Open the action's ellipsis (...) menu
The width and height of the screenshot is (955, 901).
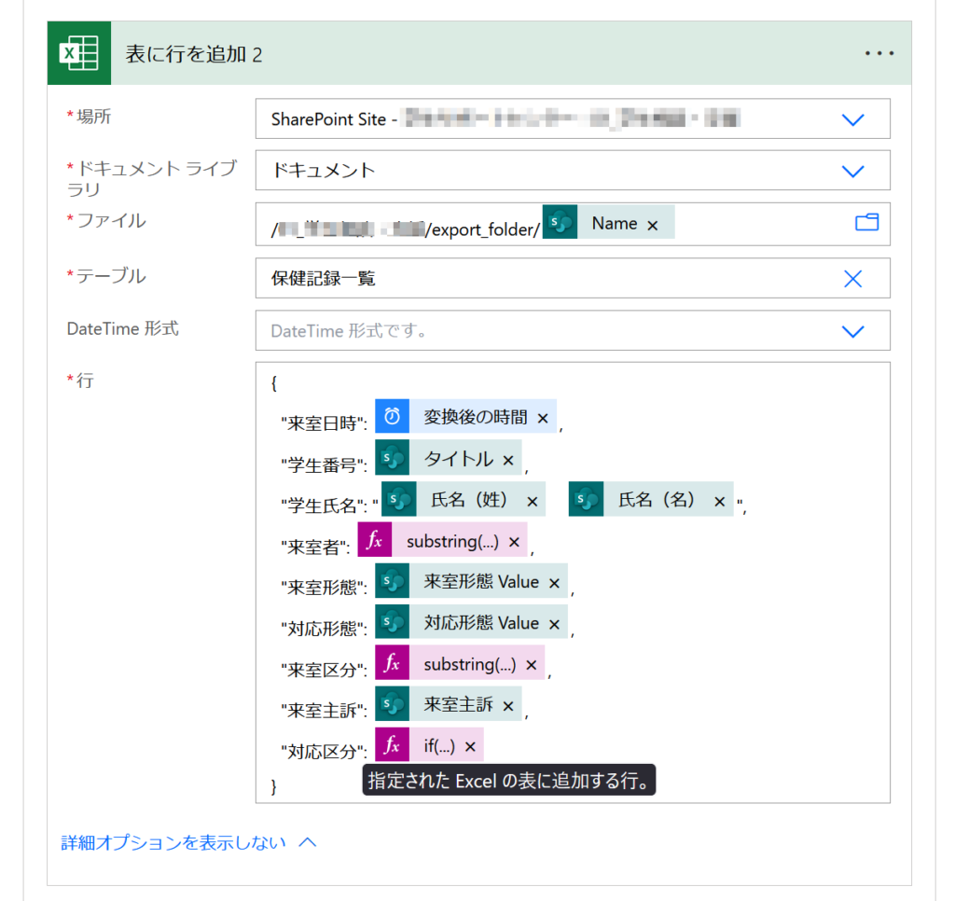(x=878, y=52)
